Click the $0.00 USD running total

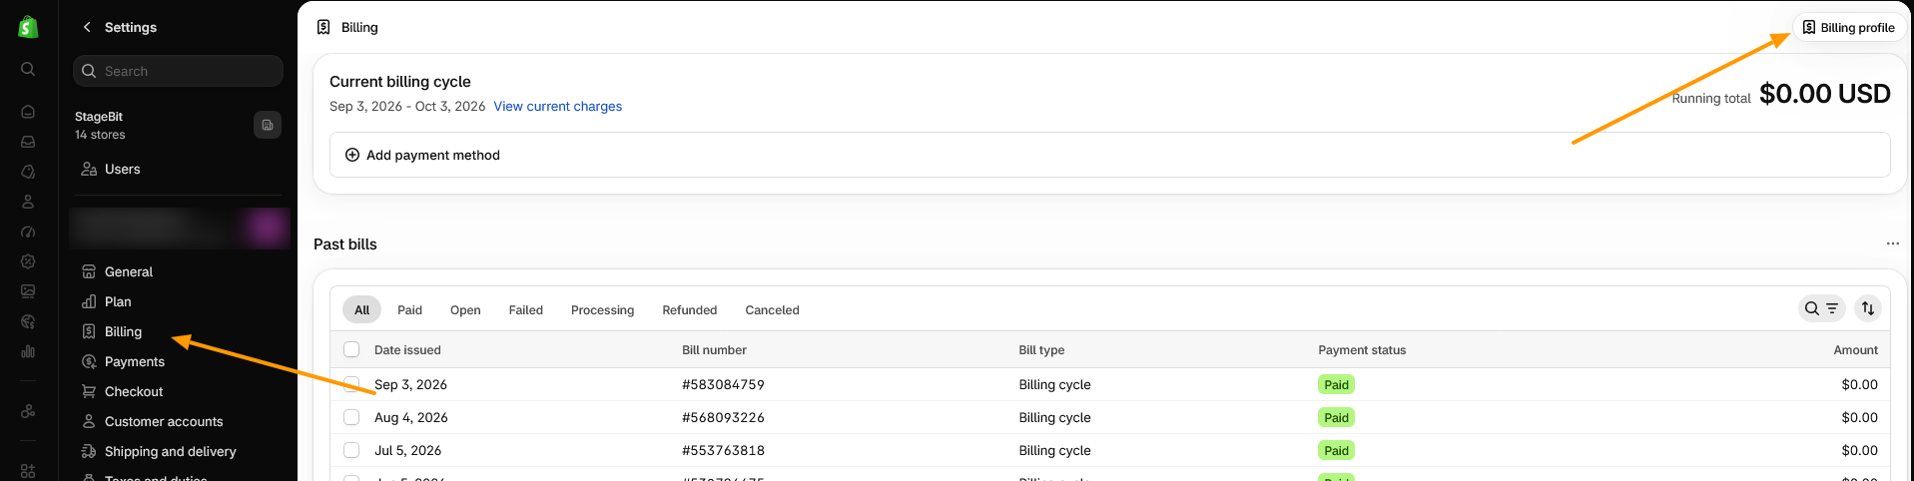click(x=1824, y=94)
